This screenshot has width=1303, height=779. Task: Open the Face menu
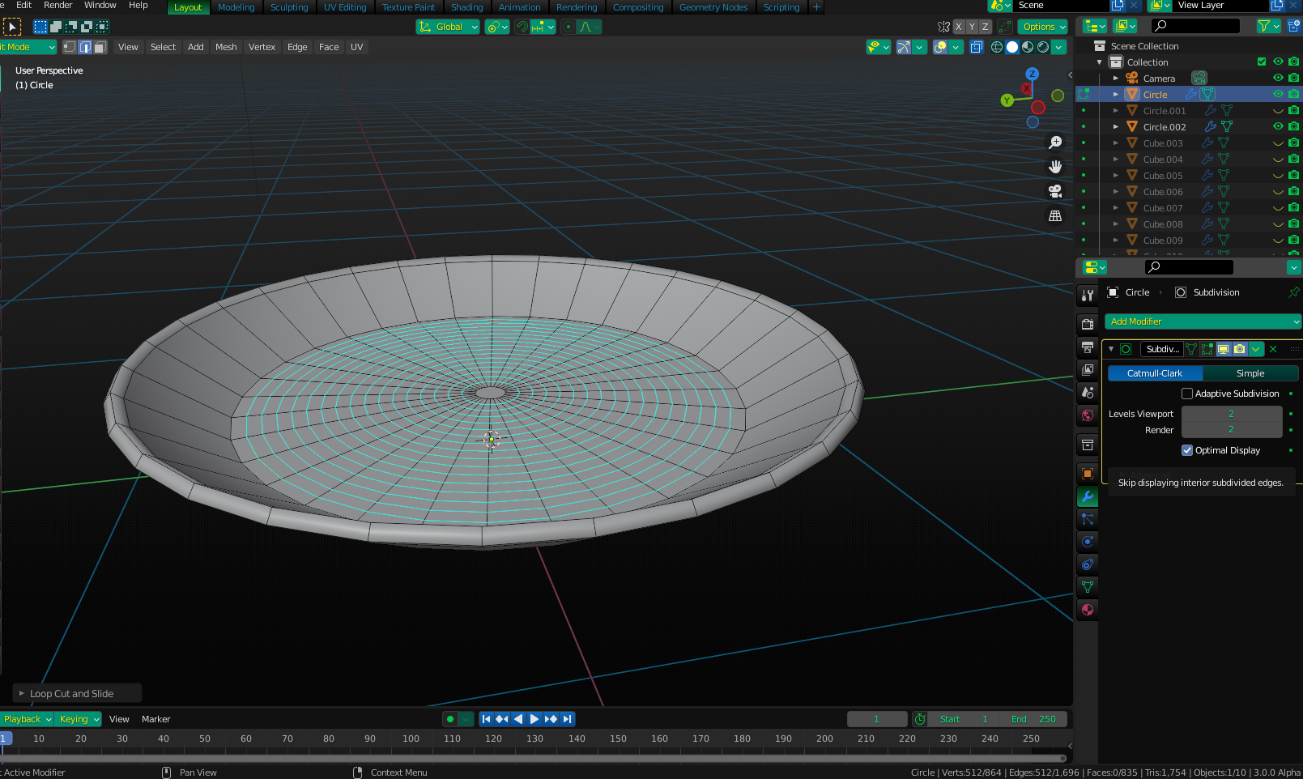(x=329, y=47)
